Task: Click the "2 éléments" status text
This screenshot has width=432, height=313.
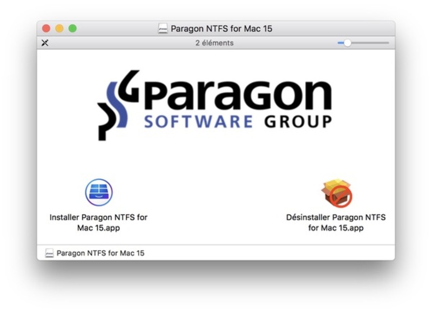Action: (x=214, y=43)
